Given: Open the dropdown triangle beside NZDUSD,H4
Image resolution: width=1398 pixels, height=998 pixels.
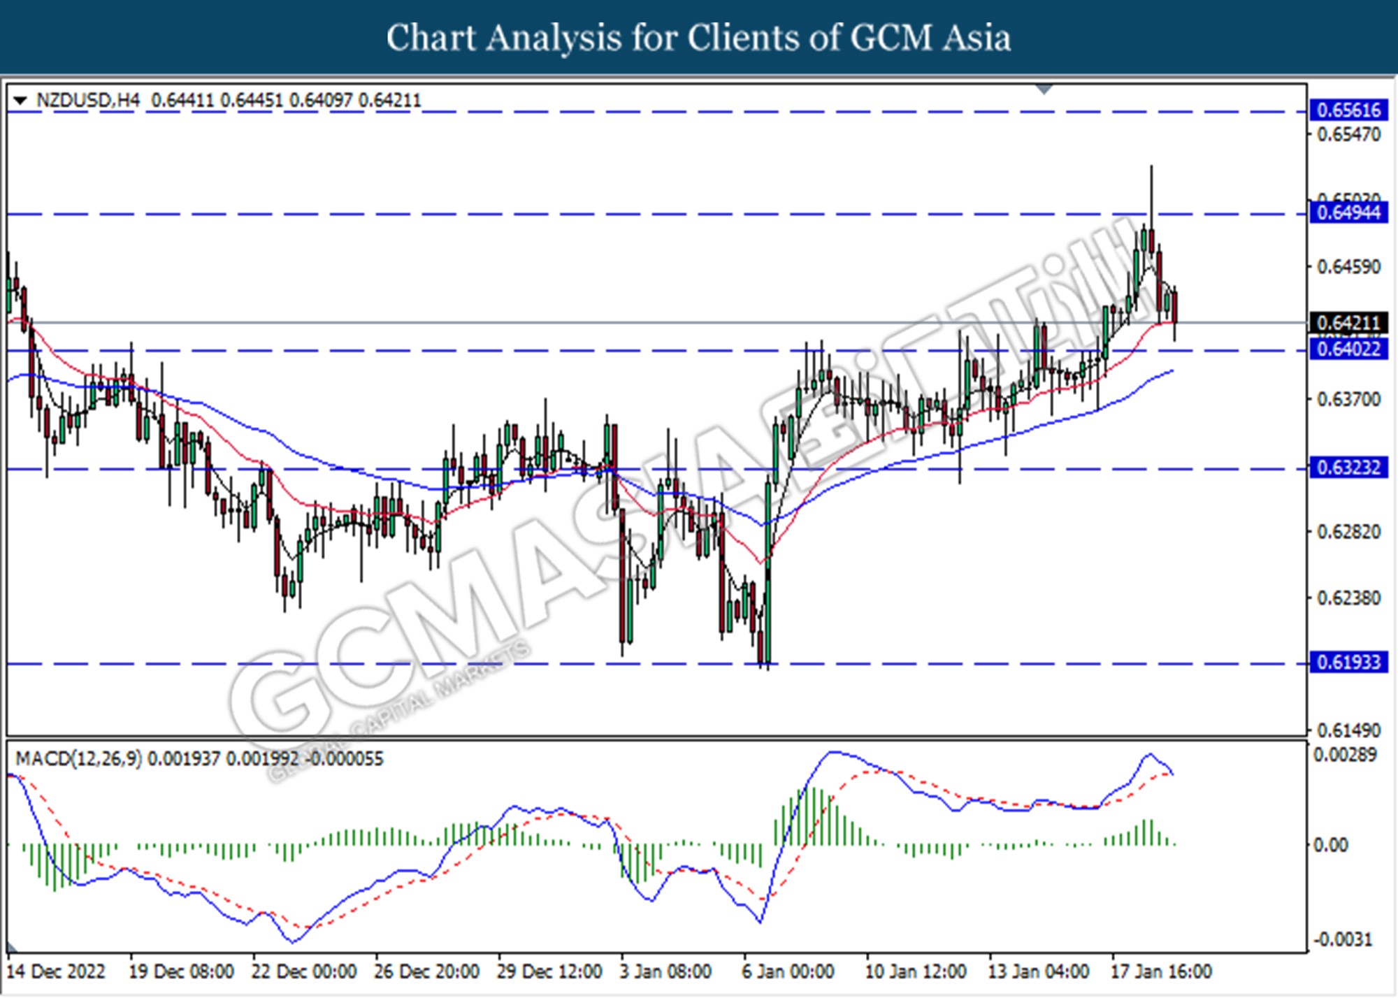Looking at the screenshot, I should coord(20,101).
